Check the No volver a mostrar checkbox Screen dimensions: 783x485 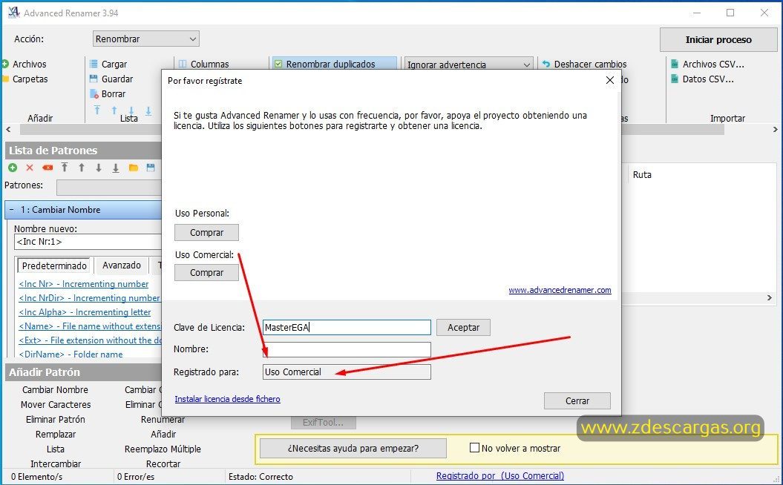coord(474,448)
